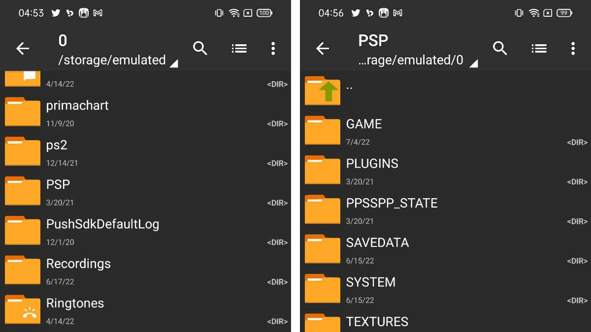This screenshot has height=332, width=591.
Task: Open the PPSSPP_STATE folder
Action: pyautogui.click(x=392, y=204)
